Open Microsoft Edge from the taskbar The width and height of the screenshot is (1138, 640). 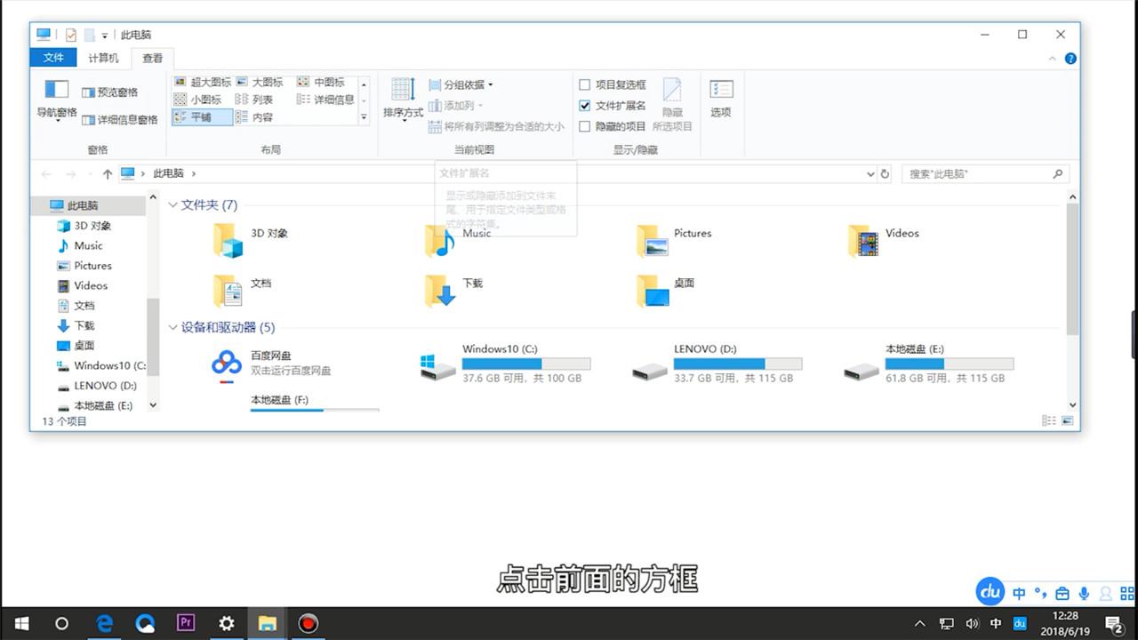tap(104, 623)
